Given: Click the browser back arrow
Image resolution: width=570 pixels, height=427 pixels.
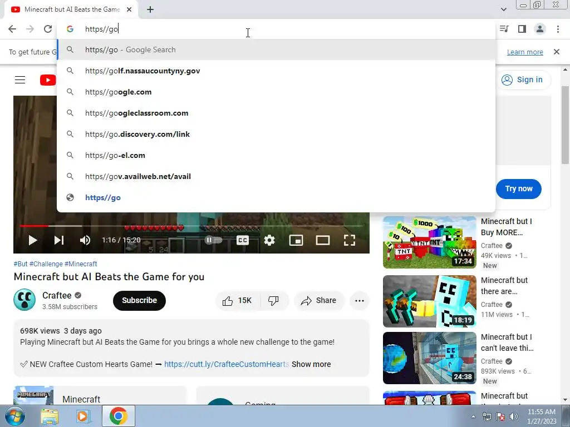Looking at the screenshot, I should (x=12, y=29).
